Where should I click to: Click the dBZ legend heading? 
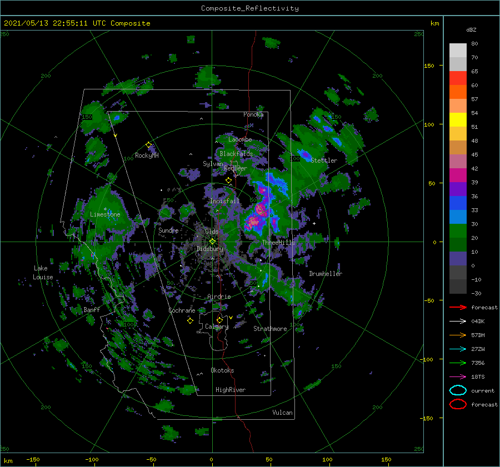pos(471,29)
